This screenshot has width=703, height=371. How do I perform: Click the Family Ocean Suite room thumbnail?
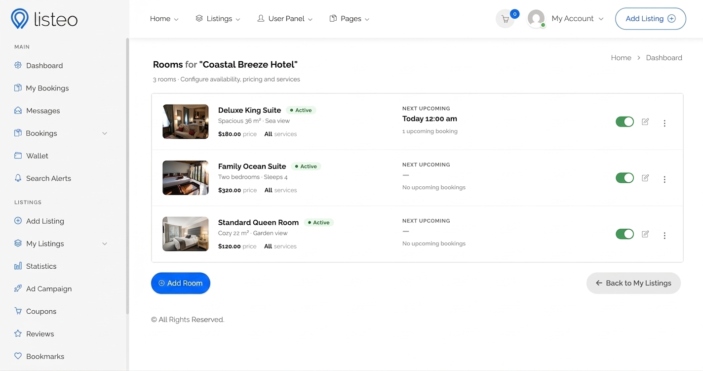coord(186,178)
